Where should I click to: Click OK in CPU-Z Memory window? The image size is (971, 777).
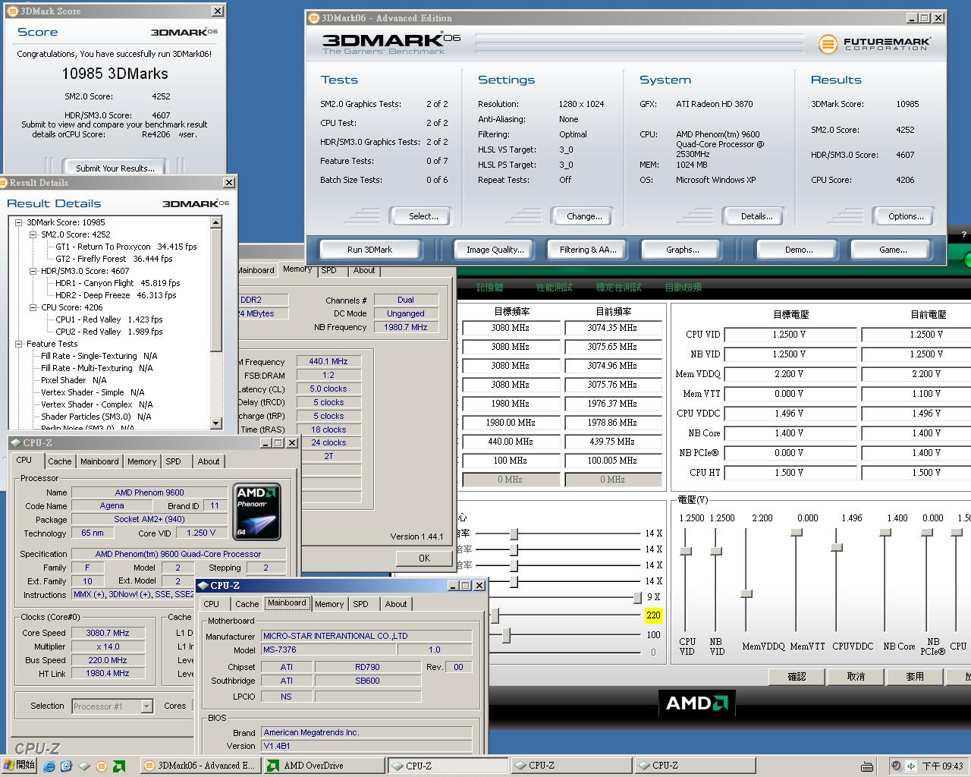click(x=423, y=558)
